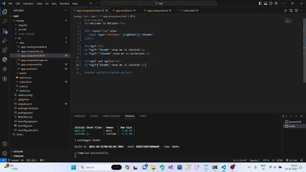
Task: Open the Manage gear in activity bar
Action: click(5, 153)
